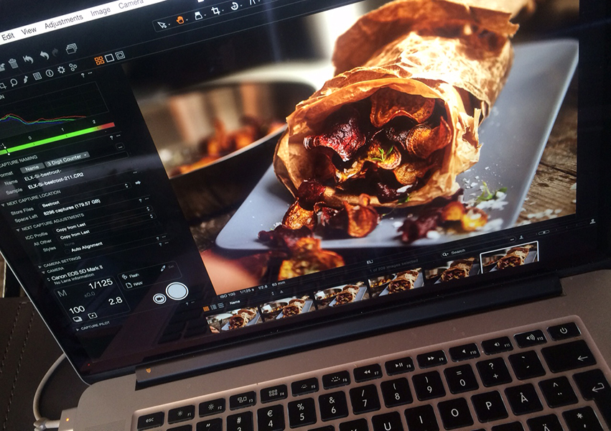Click the M exposure mode

62,293
